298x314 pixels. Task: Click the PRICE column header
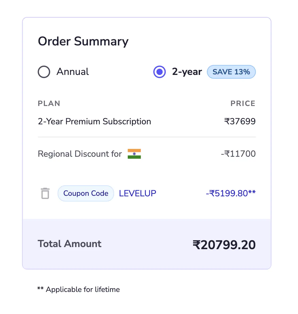tap(243, 104)
